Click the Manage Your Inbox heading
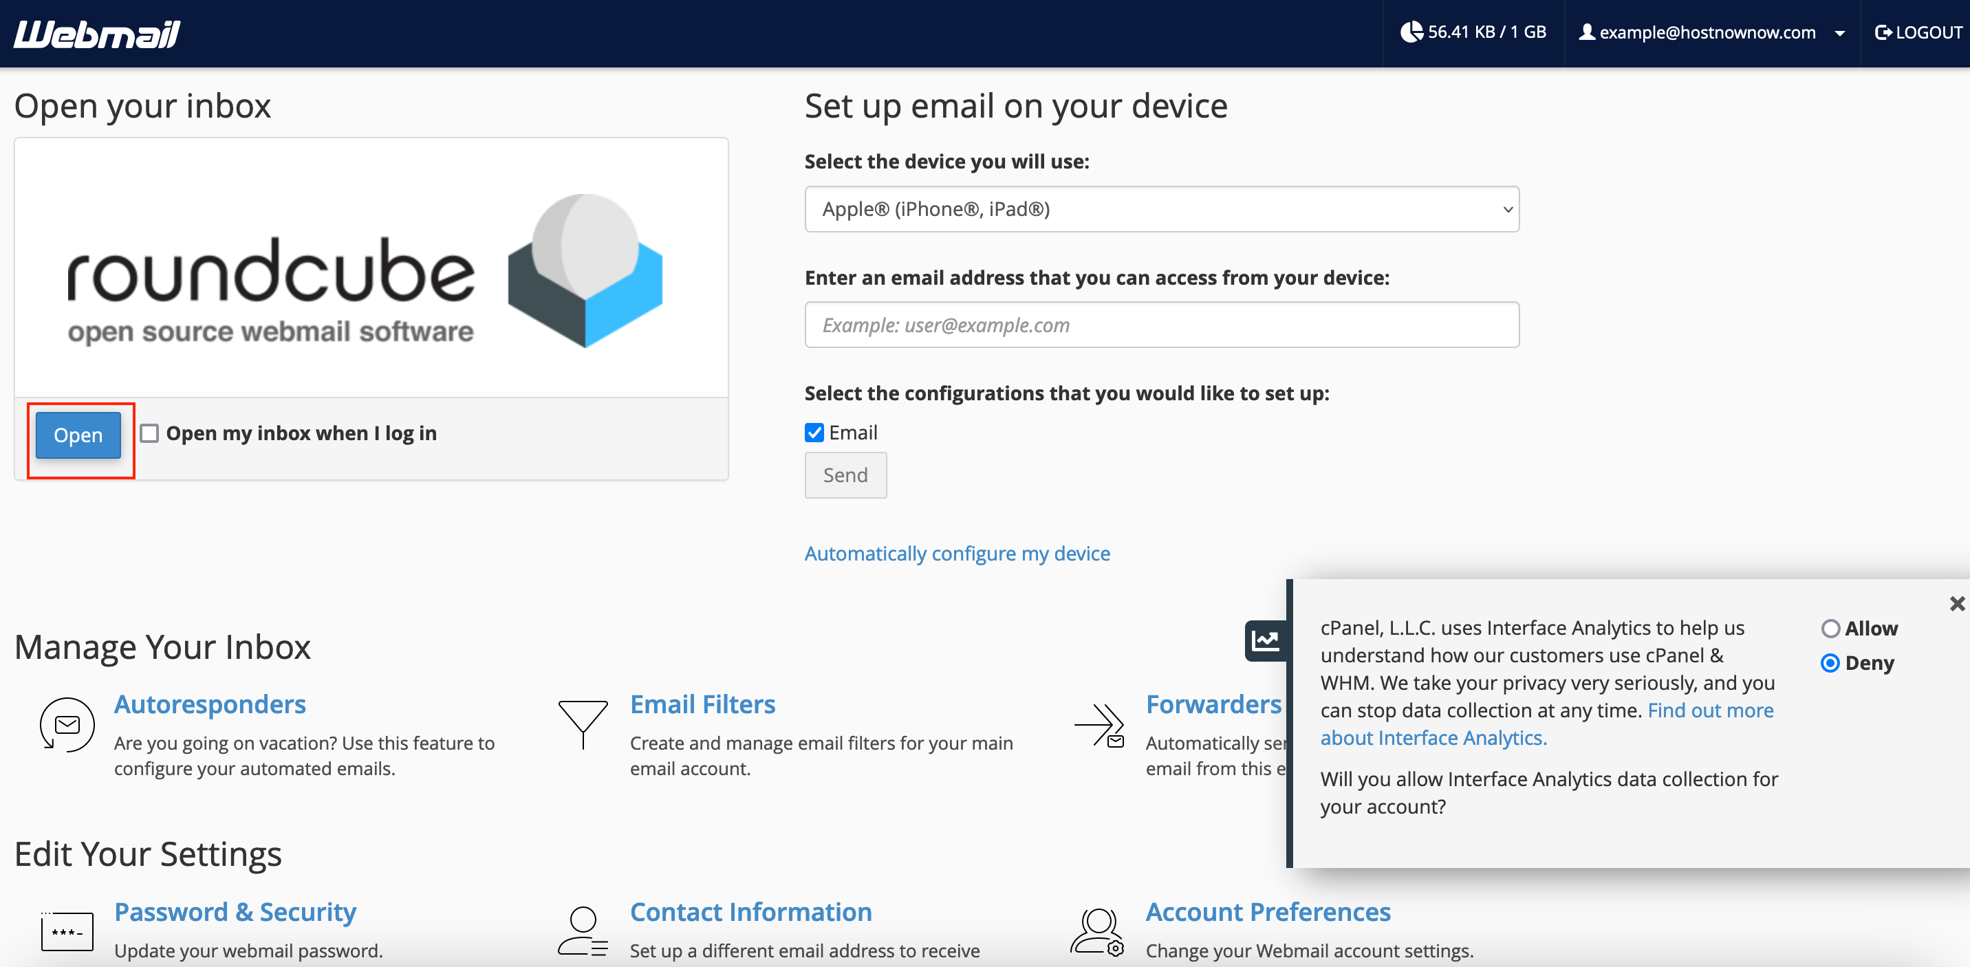This screenshot has width=1970, height=967. pyautogui.click(x=162, y=647)
